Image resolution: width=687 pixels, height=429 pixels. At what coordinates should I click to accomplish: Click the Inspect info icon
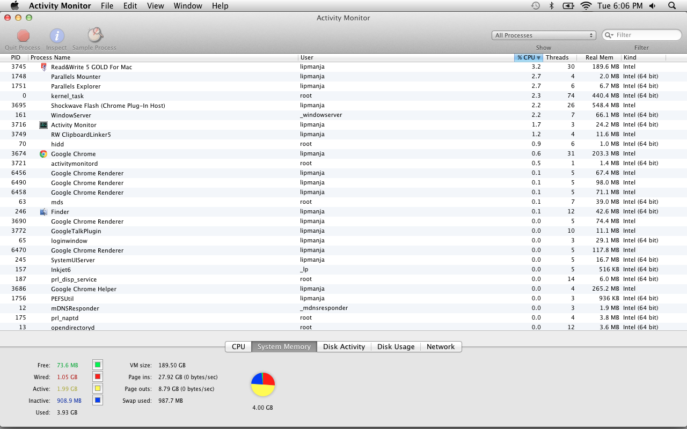coord(57,36)
